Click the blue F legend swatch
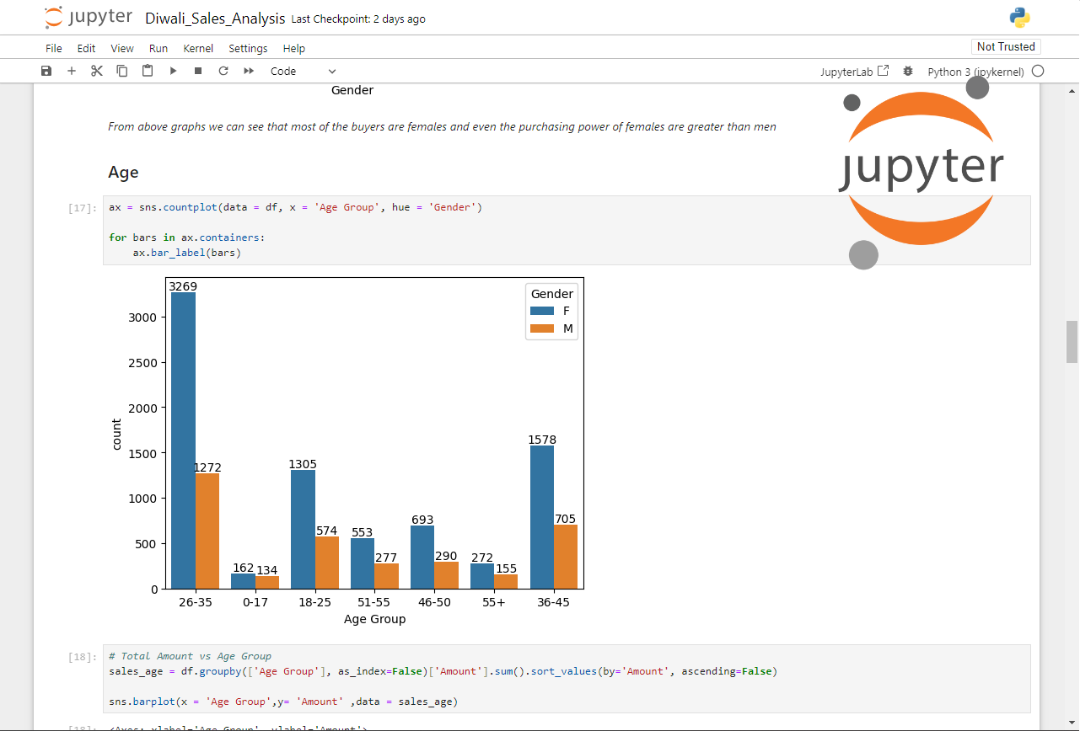This screenshot has width=1080, height=731. click(x=541, y=311)
